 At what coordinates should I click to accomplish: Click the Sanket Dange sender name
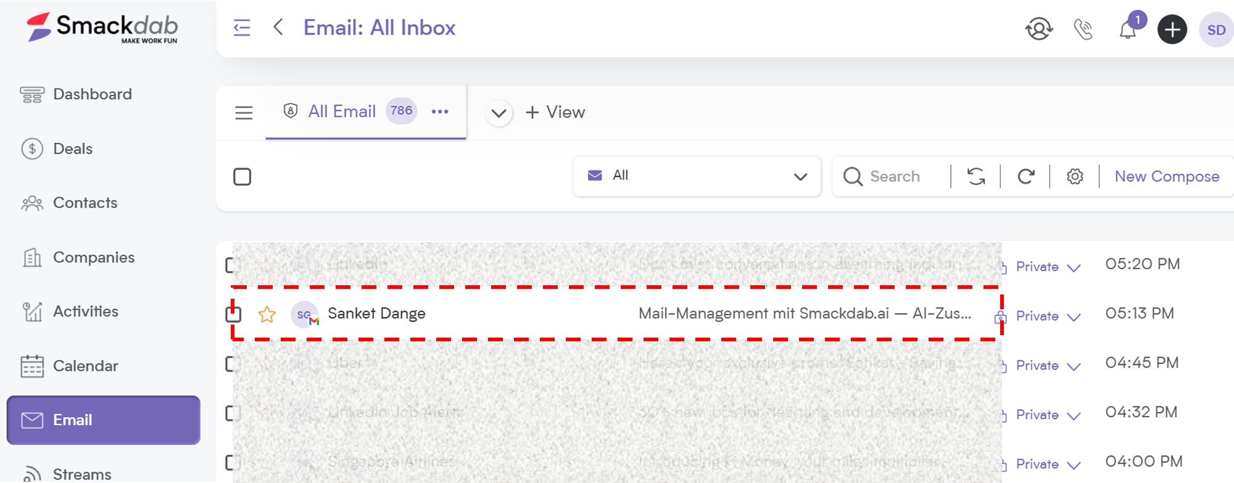[376, 314]
